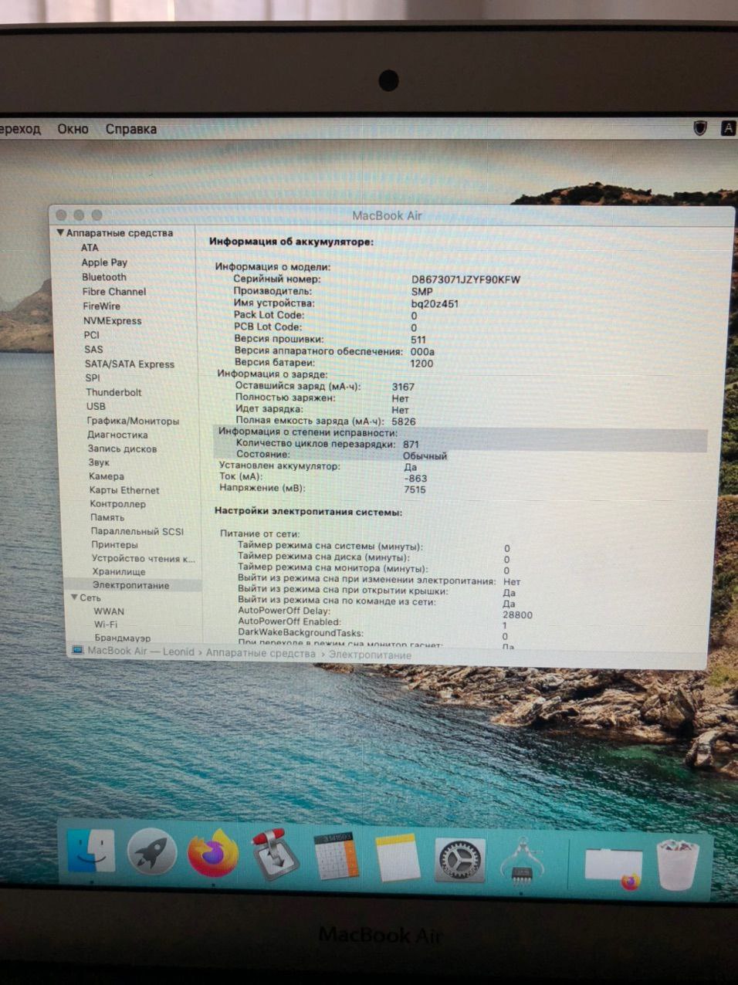738x985 pixels.
Task: Select 'Параллельный SCSI' in the sidebar
Action: (137, 531)
